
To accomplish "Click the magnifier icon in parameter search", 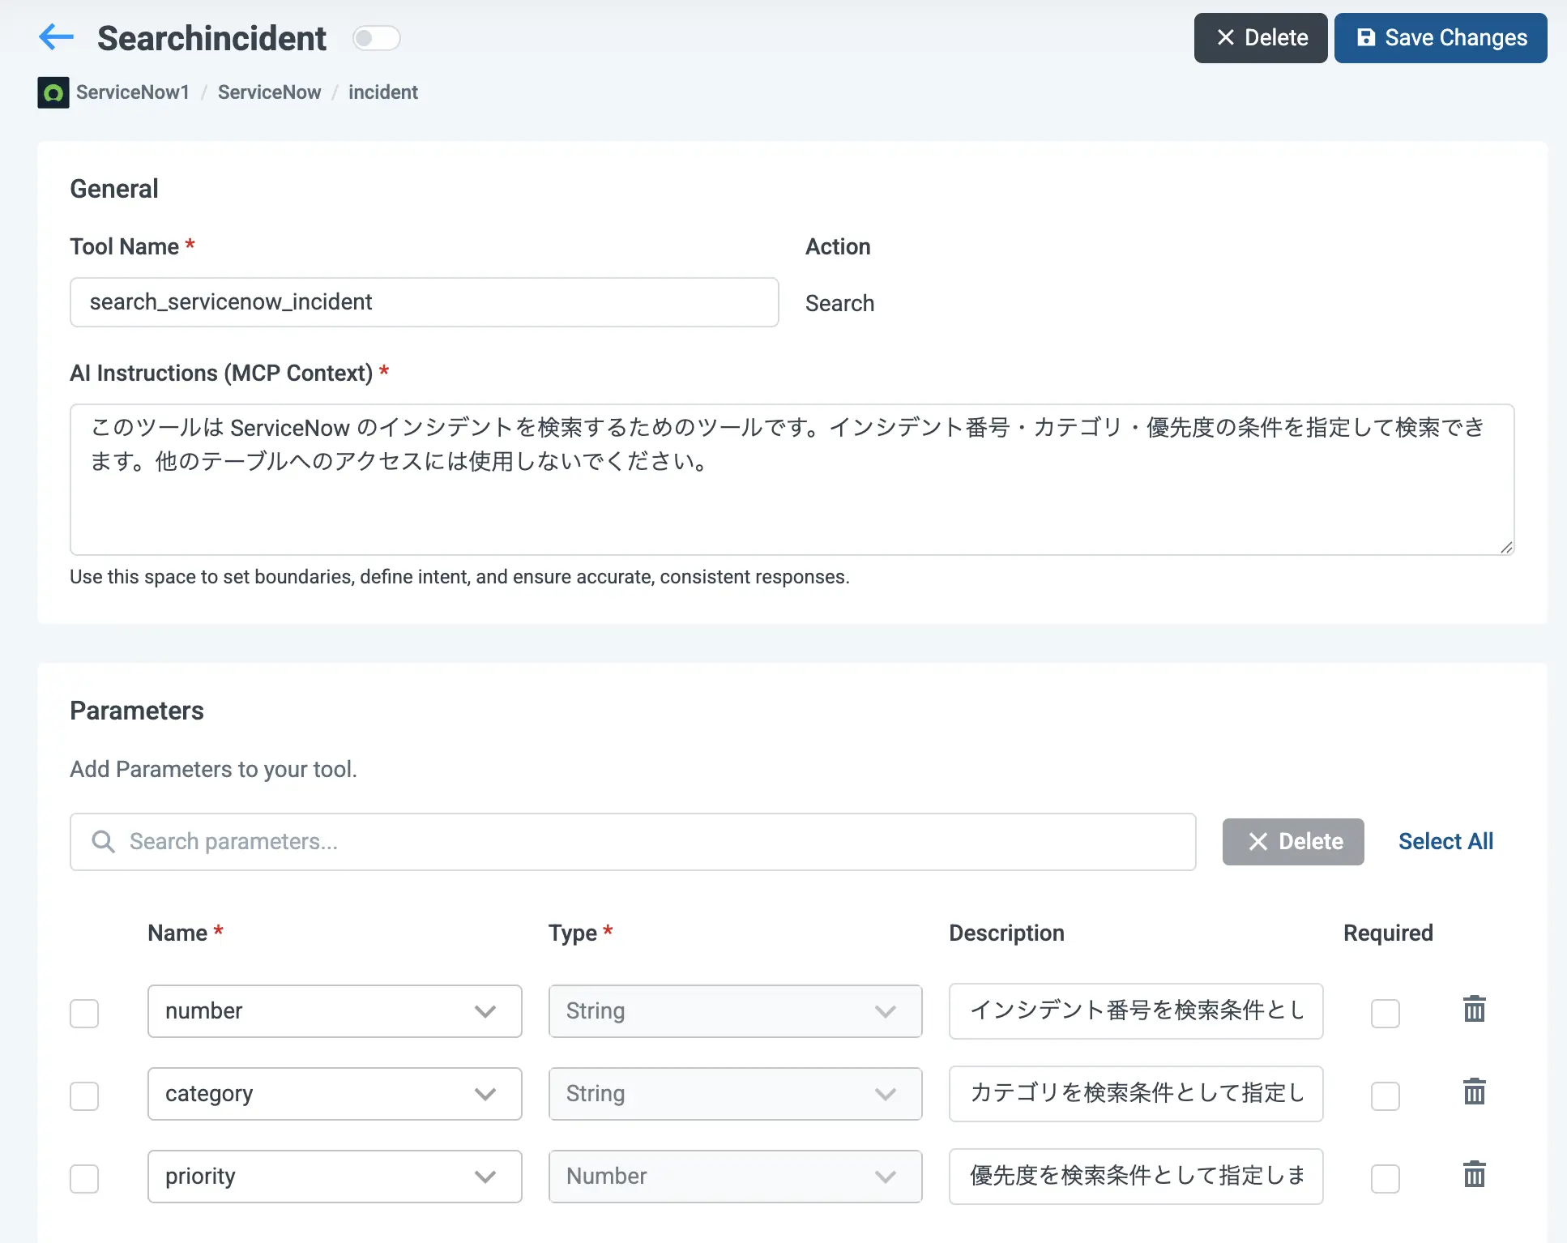I will pos(103,842).
